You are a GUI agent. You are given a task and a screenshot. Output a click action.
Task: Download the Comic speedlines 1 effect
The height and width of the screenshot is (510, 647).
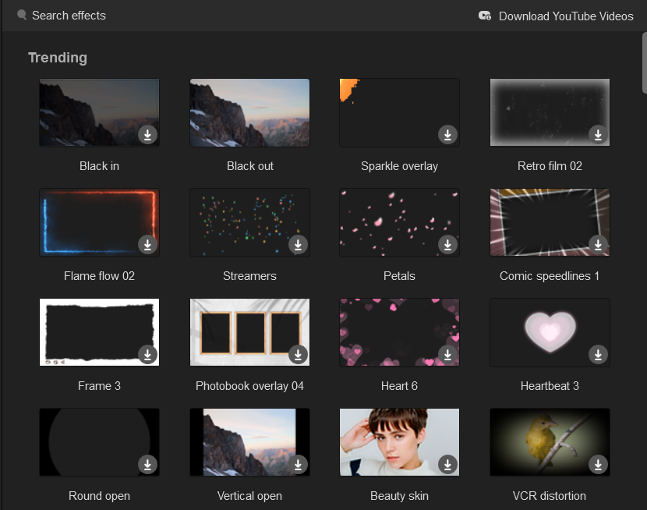point(598,245)
